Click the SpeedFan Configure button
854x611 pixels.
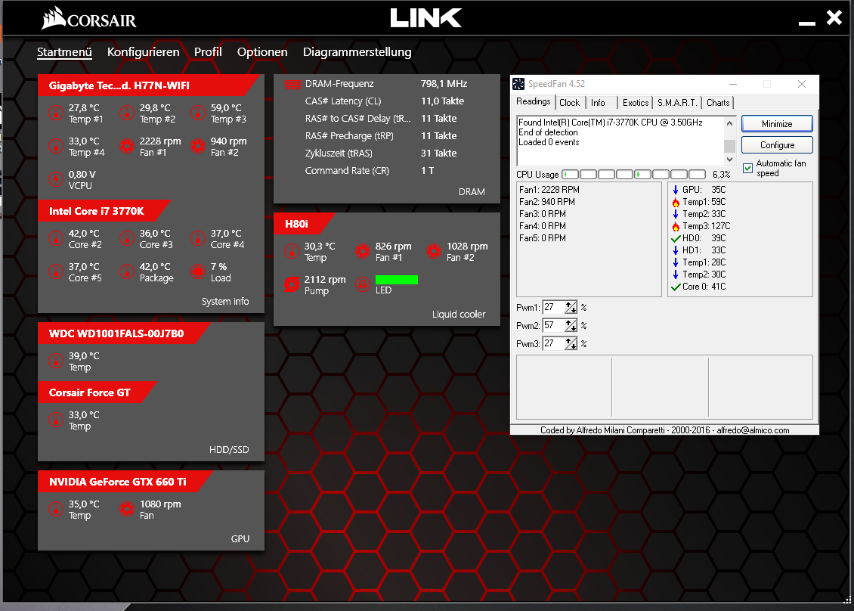777,145
